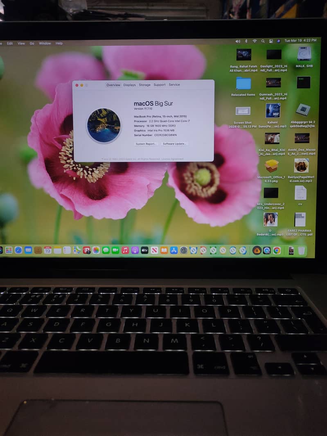
Task: Click the macOS Big Sur logo image
Action: (104, 126)
